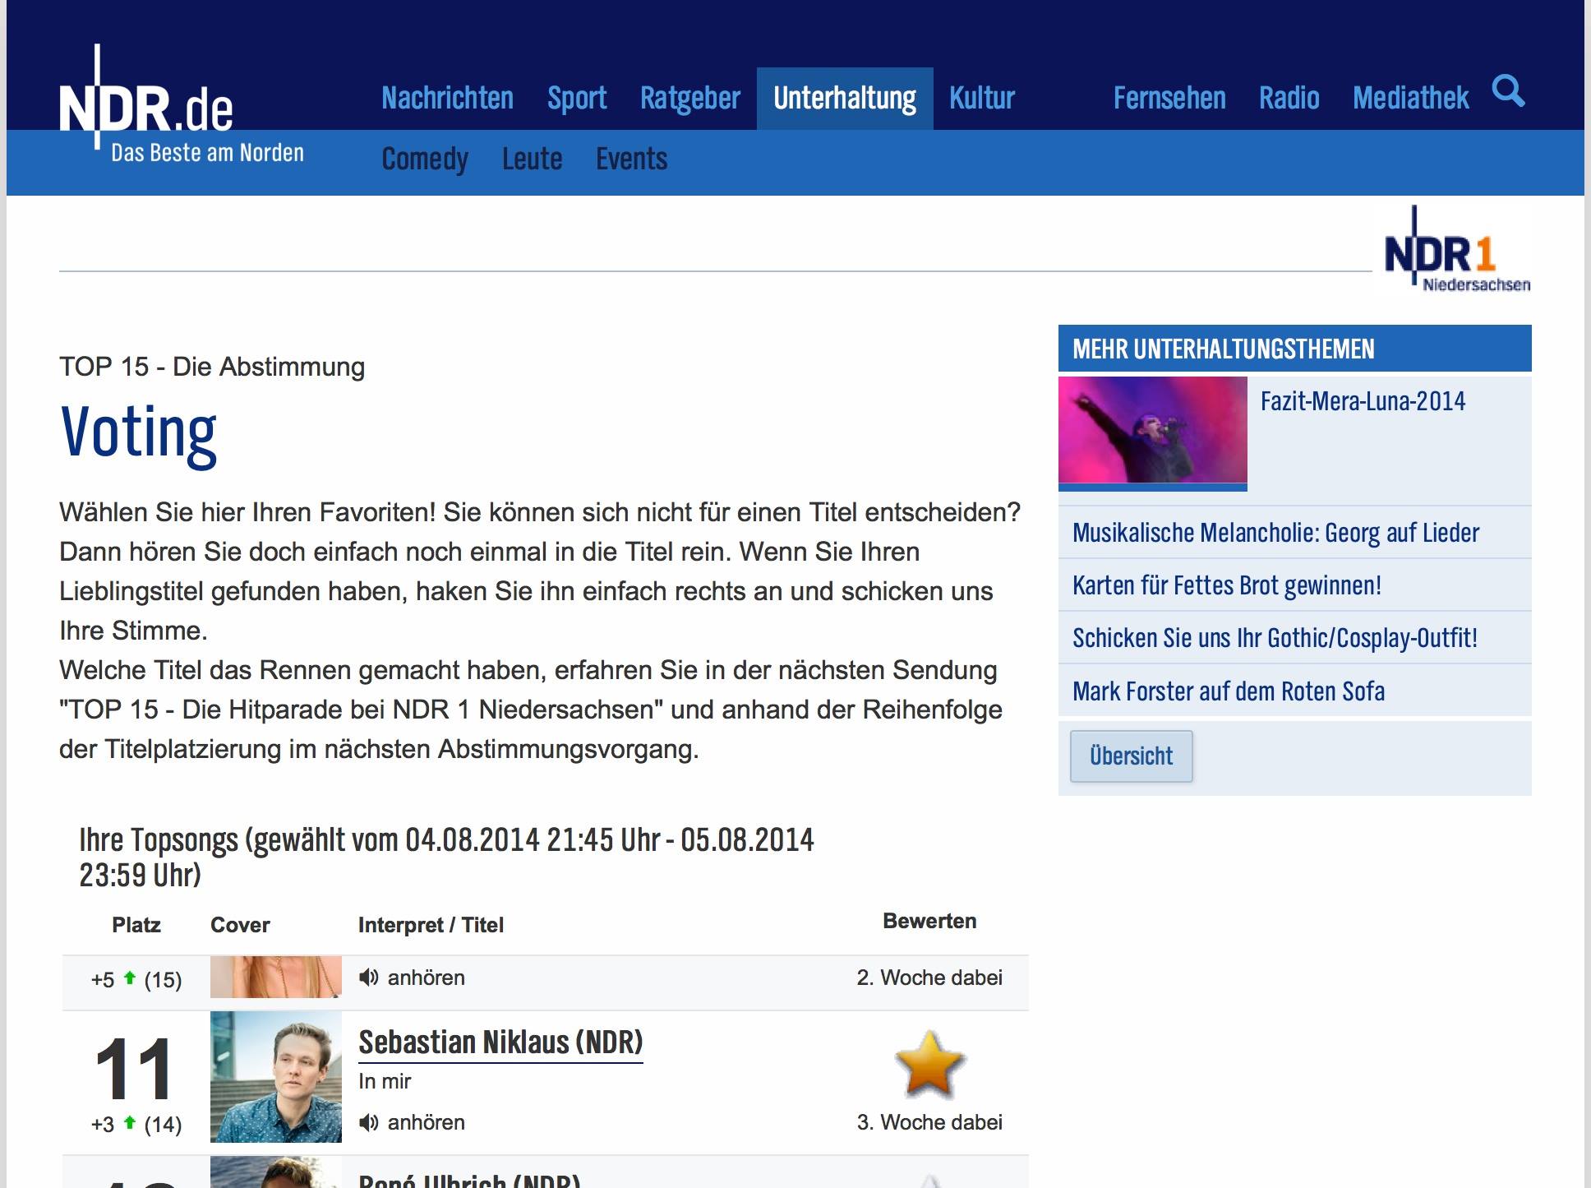Click speaker icon in Sebastian Niklaus row
Image resolution: width=1591 pixels, height=1188 pixels.
point(369,1122)
